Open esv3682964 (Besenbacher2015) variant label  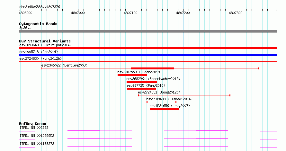click(x=153, y=79)
